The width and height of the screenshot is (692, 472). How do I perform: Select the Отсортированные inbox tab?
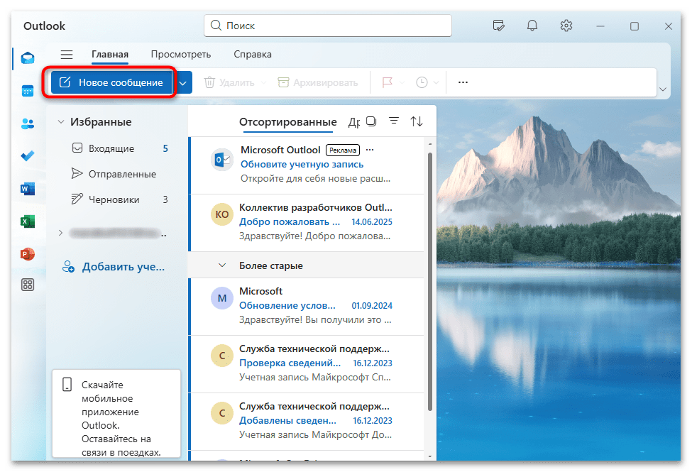click(287, 122)
